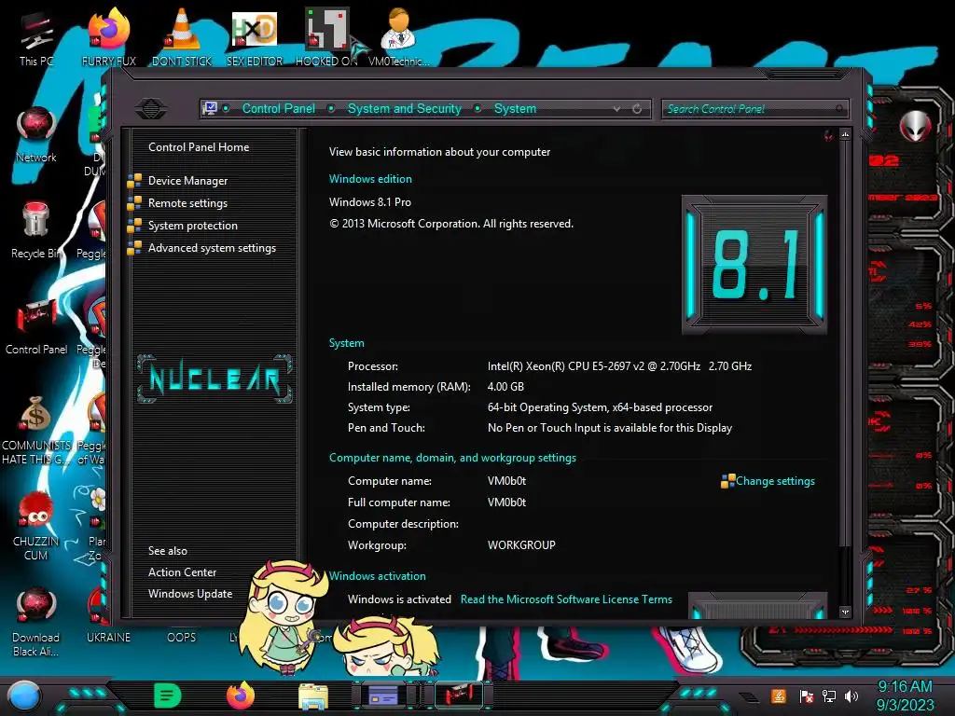955x716 pixels.
Task: Open File Explorer taskbar icon
Action: point(313,695)
